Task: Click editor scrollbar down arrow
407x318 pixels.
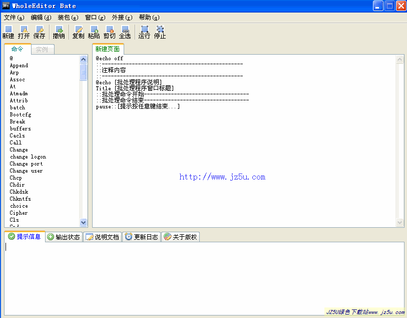Action: pos(399,222)
